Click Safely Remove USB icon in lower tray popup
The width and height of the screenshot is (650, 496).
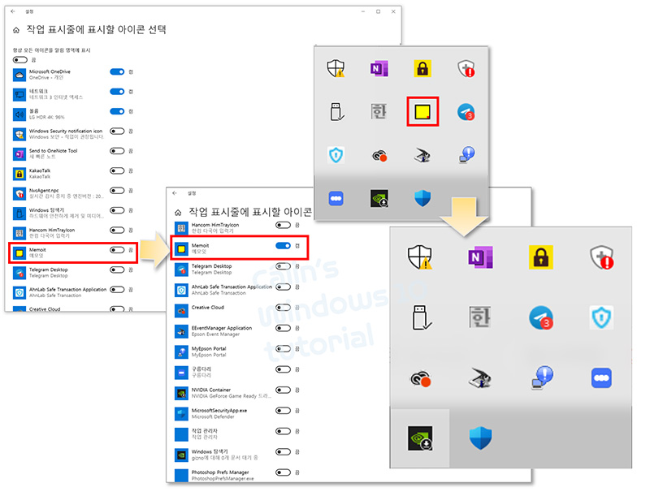(422, 317)
